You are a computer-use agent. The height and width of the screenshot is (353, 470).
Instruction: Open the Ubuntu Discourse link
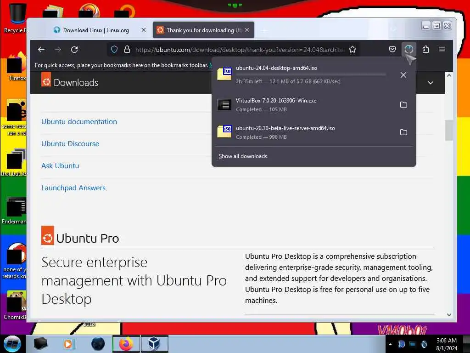pyautogui.click(x=70, y=144)
